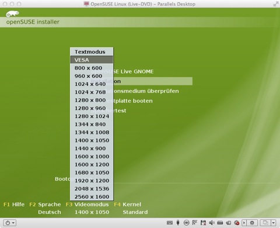Click the hard disk icon
This screenshot has height=228, width=280.
point(220,223)
